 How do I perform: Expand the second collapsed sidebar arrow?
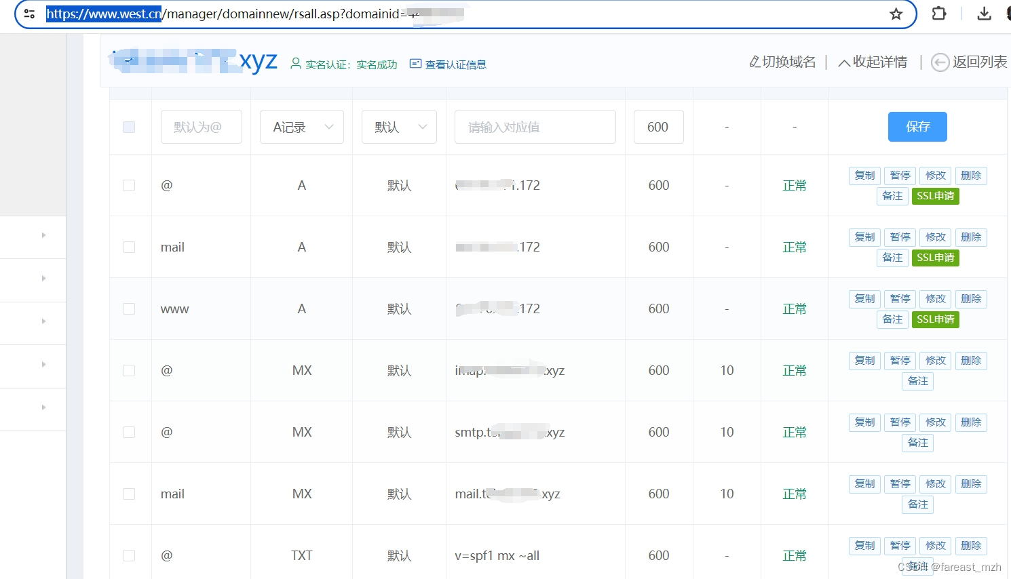click(43, 279)
